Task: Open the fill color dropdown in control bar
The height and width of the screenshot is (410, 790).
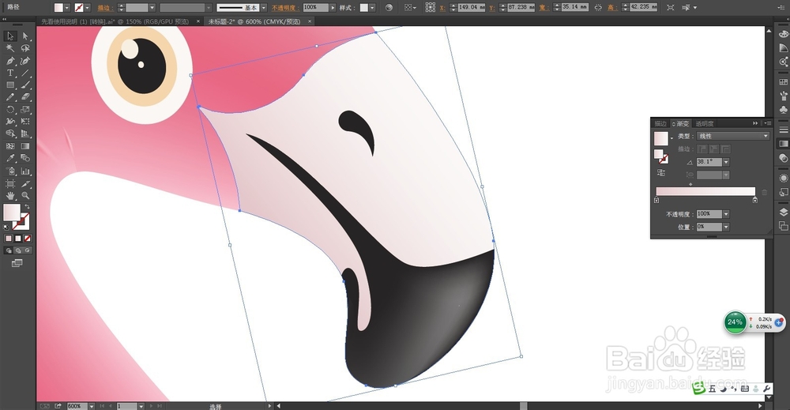Action: click(x=66, y=8)
